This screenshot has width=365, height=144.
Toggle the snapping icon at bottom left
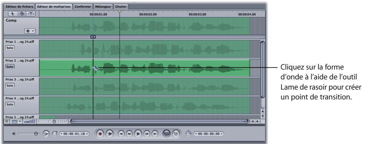(x=7, y=121)
